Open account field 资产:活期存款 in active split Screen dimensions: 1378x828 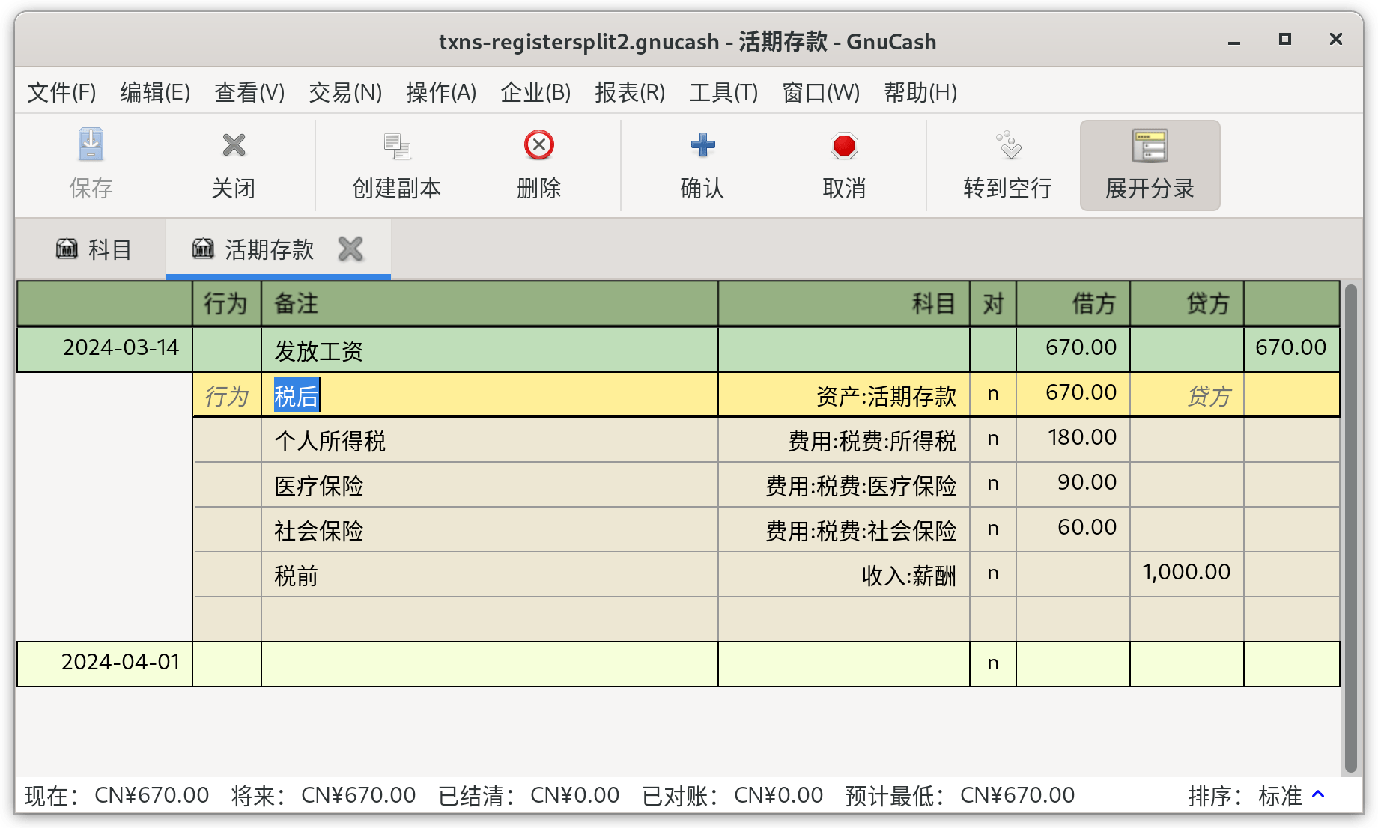tap(843, 395)
